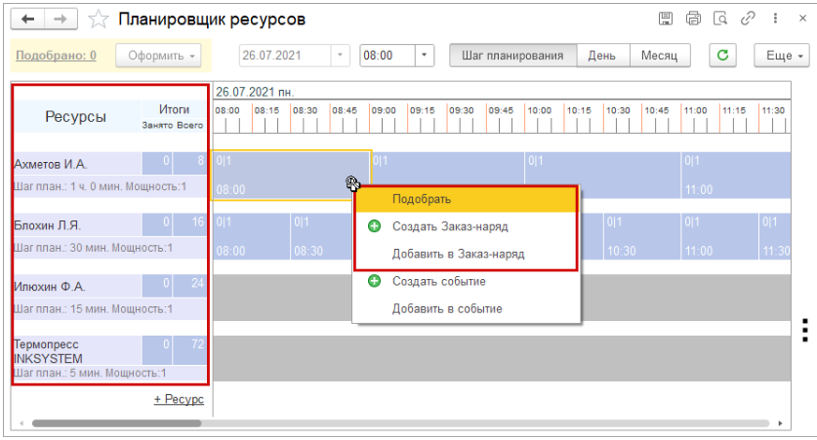Copy link with the chain icon
This screenshot has height=440, width=817.
point(748,20)
